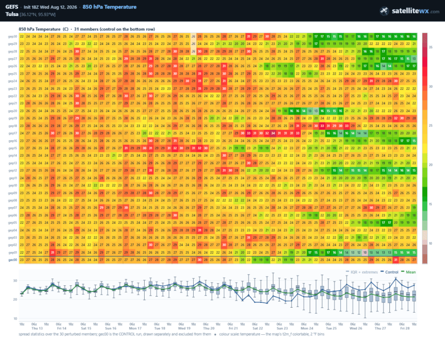Select the gep11 member row label

(x=12, y=178)
